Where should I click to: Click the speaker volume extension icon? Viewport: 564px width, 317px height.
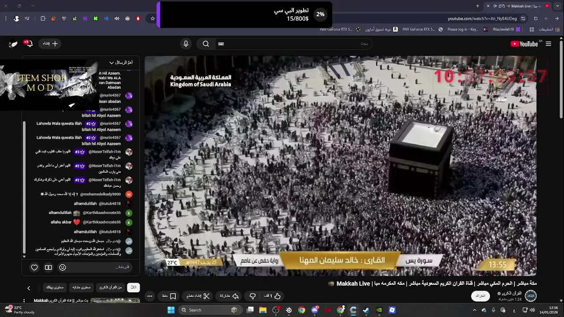pos(117,18)
